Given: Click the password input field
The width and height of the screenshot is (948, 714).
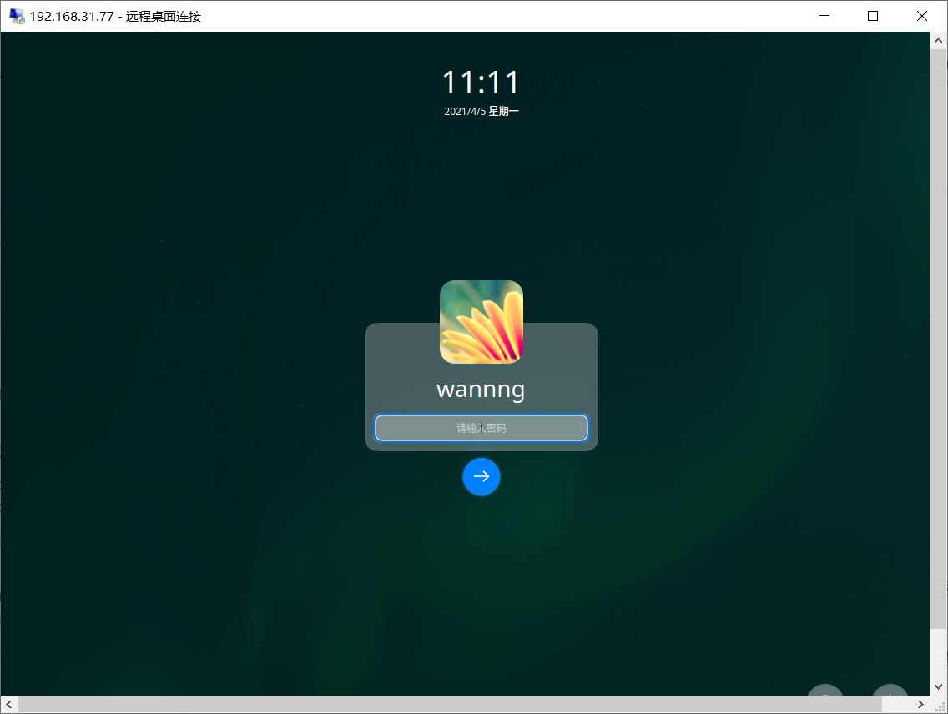Looking at the screenshot, I should click(482, 428).
